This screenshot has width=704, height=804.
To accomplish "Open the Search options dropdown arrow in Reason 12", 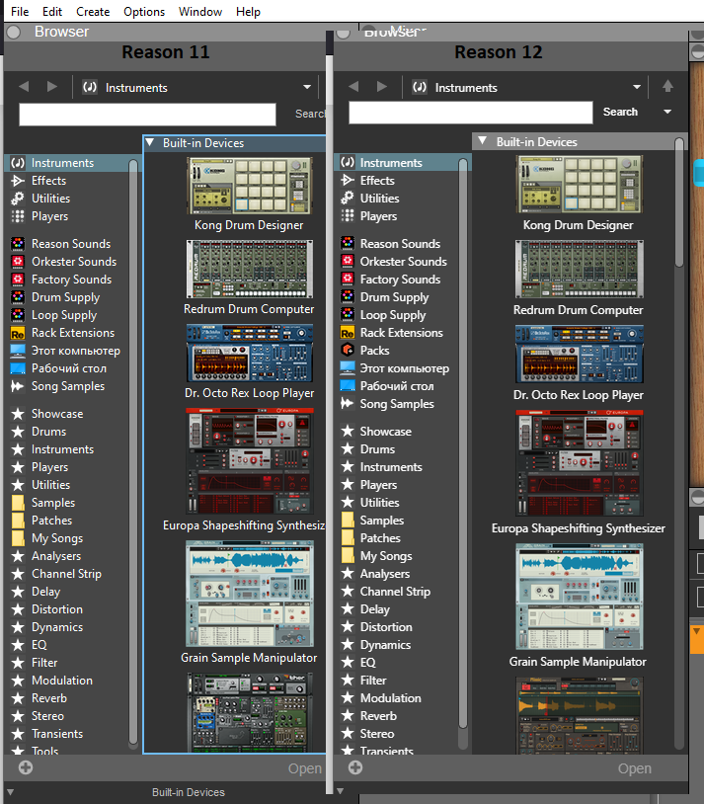I will pyautogui.click(x=667, y=112).
